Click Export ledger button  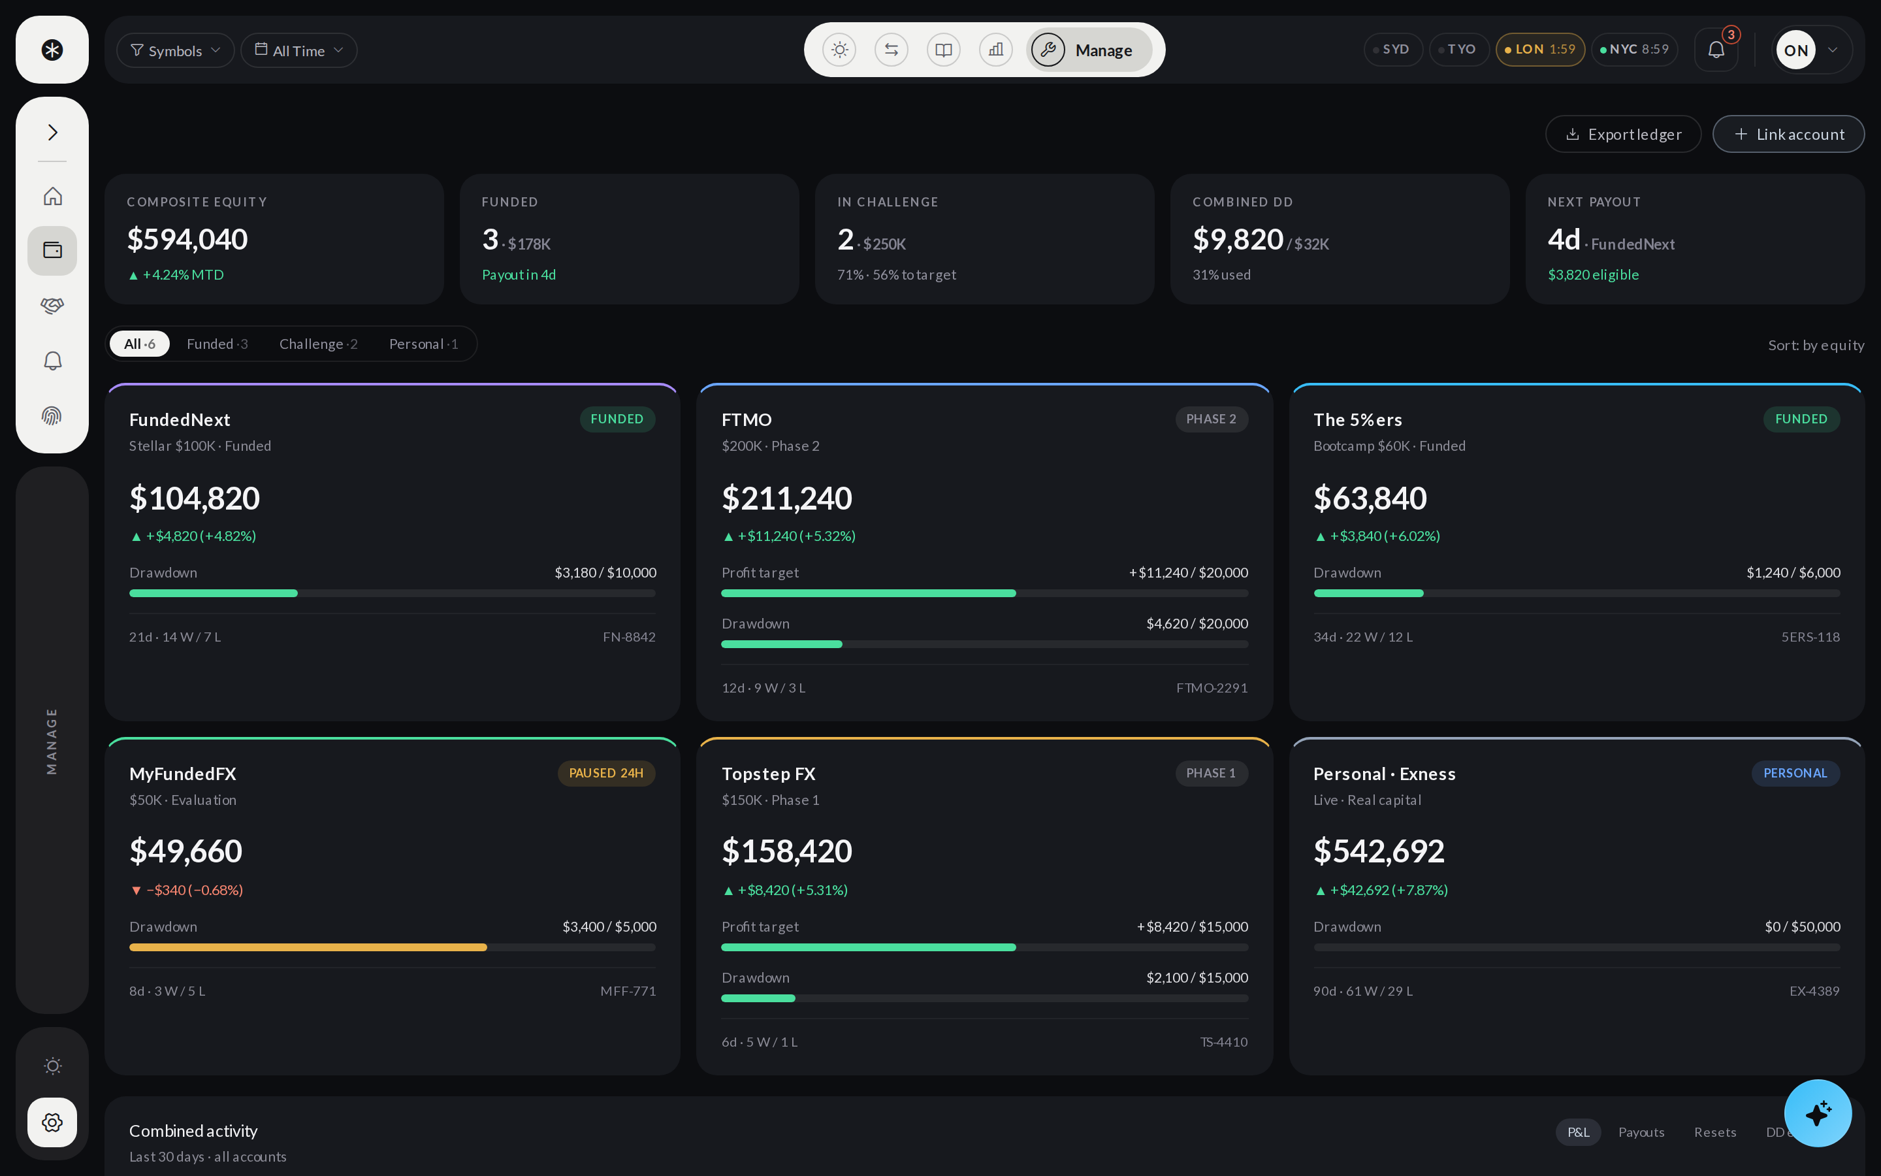pos(1623,134)
